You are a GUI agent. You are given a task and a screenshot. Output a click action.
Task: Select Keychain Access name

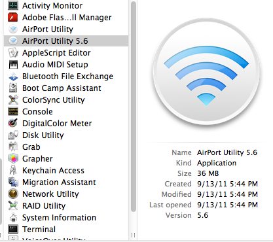[x=53, y=171]
